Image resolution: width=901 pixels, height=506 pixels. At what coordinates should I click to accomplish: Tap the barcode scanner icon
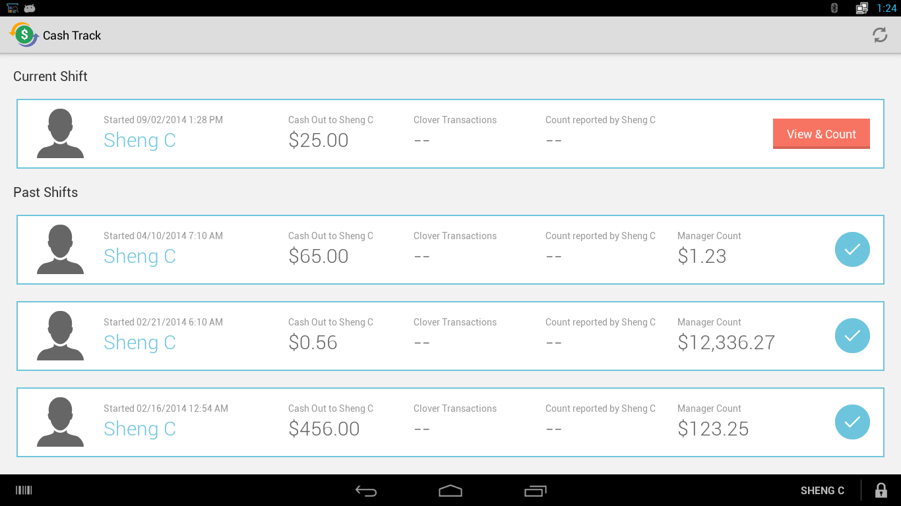coord(24,490)
